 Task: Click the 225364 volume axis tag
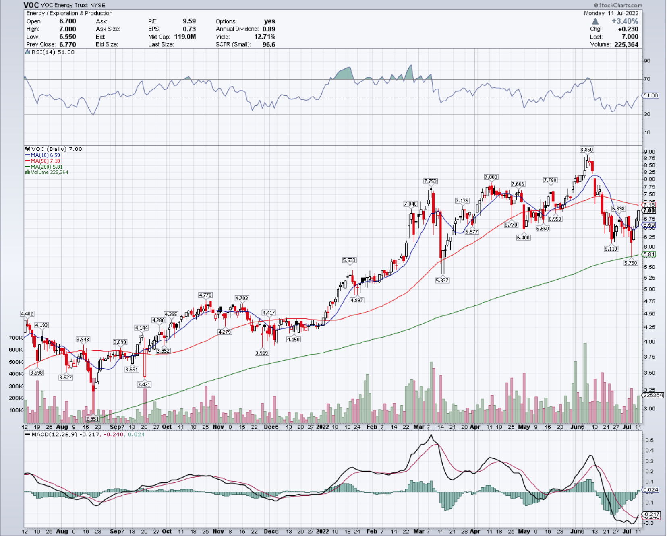click(653, 395)
